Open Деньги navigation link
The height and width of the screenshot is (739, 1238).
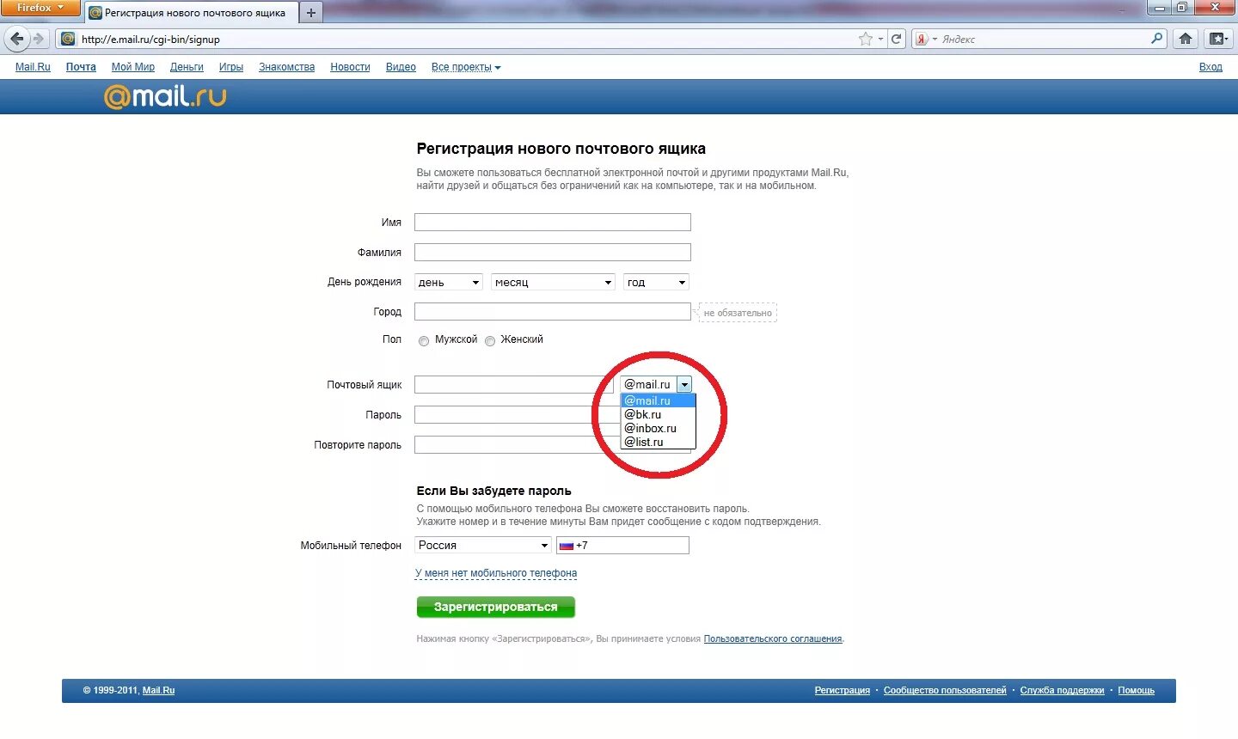(x=187, y=67)
